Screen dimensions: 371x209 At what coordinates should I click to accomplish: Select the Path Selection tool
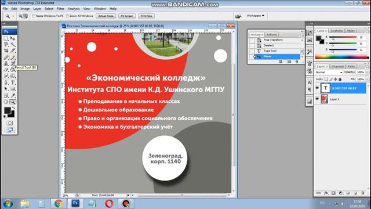6,89
